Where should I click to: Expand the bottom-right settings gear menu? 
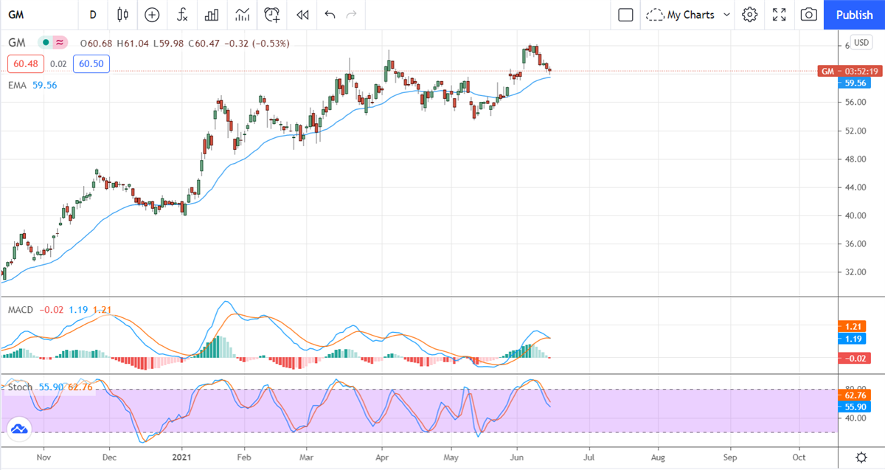pos(860,457)
